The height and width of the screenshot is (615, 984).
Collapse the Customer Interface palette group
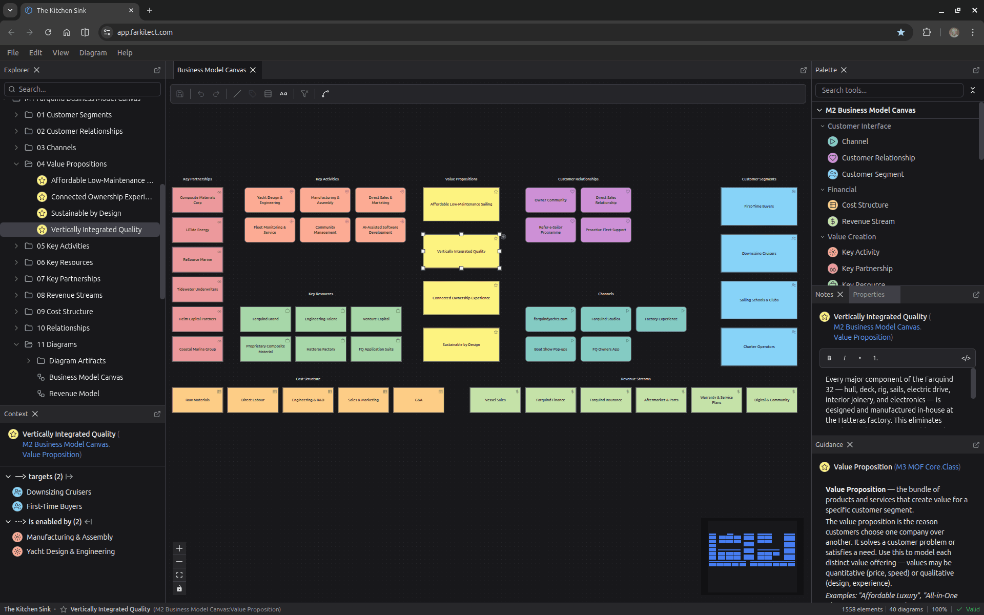[823, 126]
